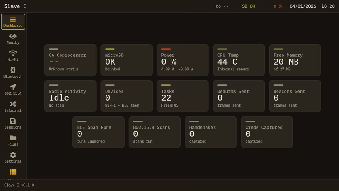Select the microSD status card

126,60
